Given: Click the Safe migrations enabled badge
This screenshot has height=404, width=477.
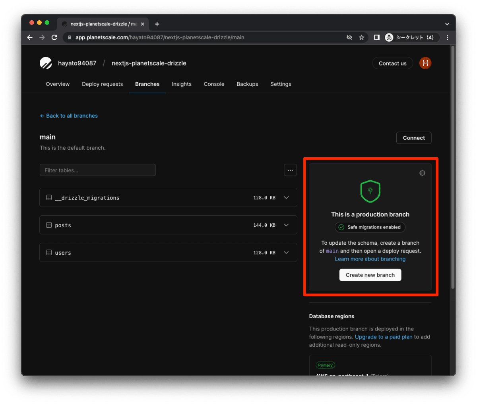Looking at the screenshot, I should [x=370, y=227].
